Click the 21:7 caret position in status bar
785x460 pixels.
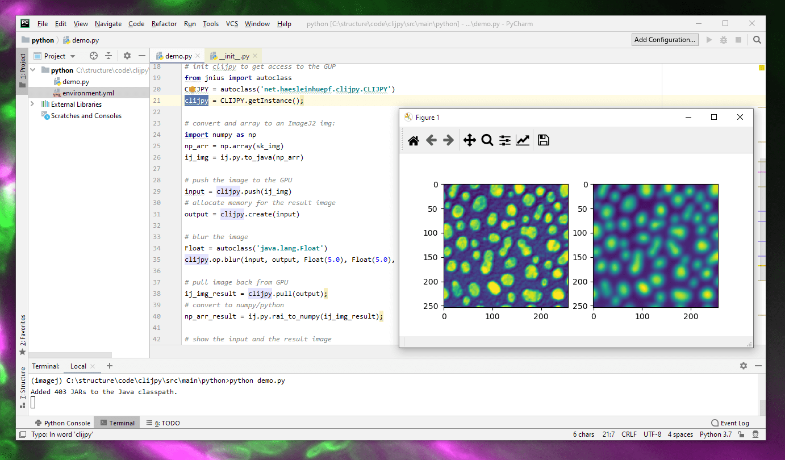point(608,434)
